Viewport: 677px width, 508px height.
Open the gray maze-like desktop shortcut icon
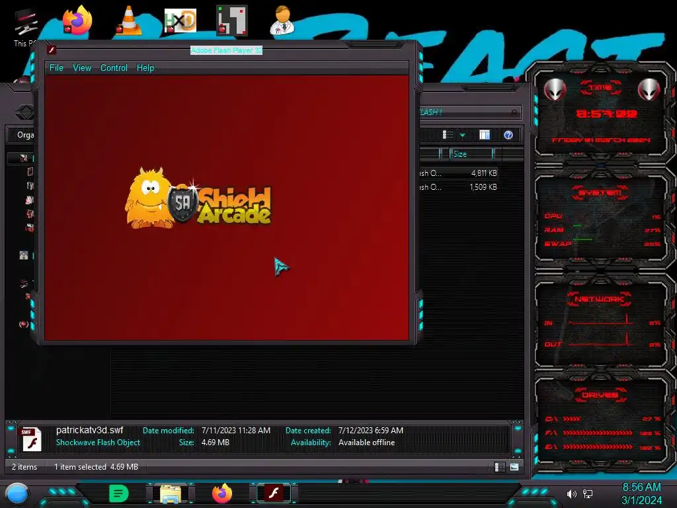[232, 20]
